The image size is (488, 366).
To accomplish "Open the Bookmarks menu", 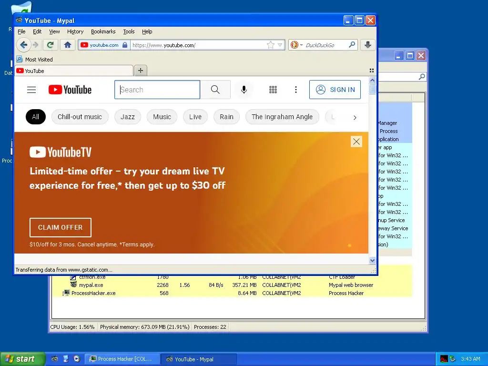I will 103,31.
